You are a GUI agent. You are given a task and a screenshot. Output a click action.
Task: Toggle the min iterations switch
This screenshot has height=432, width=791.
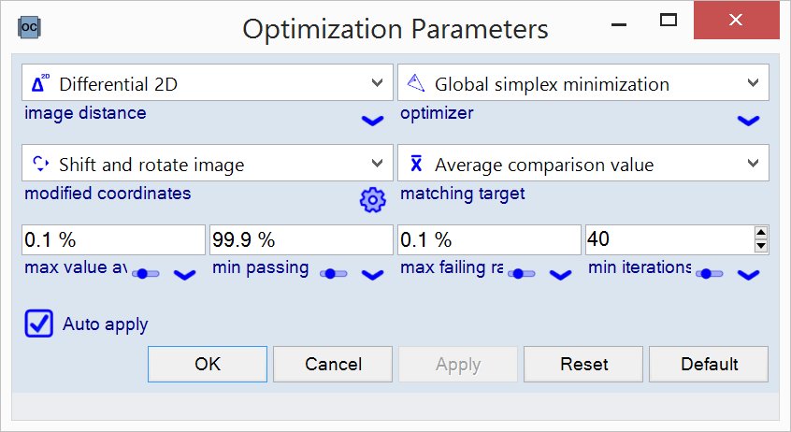coord(710,274)
